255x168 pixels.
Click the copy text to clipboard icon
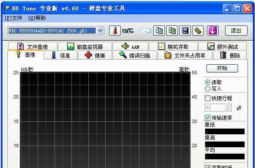159,31
